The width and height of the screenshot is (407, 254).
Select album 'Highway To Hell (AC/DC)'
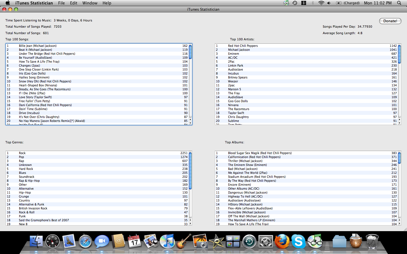pyautogui.click(x=306, y=196)
